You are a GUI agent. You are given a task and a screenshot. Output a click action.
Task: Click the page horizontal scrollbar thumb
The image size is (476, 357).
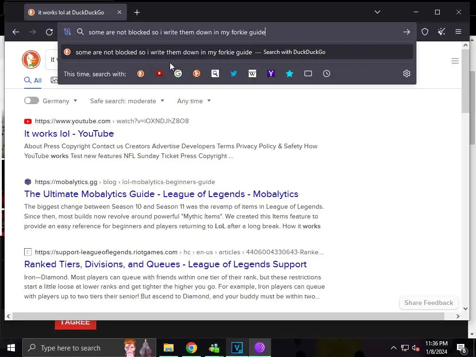click(228, 316)
